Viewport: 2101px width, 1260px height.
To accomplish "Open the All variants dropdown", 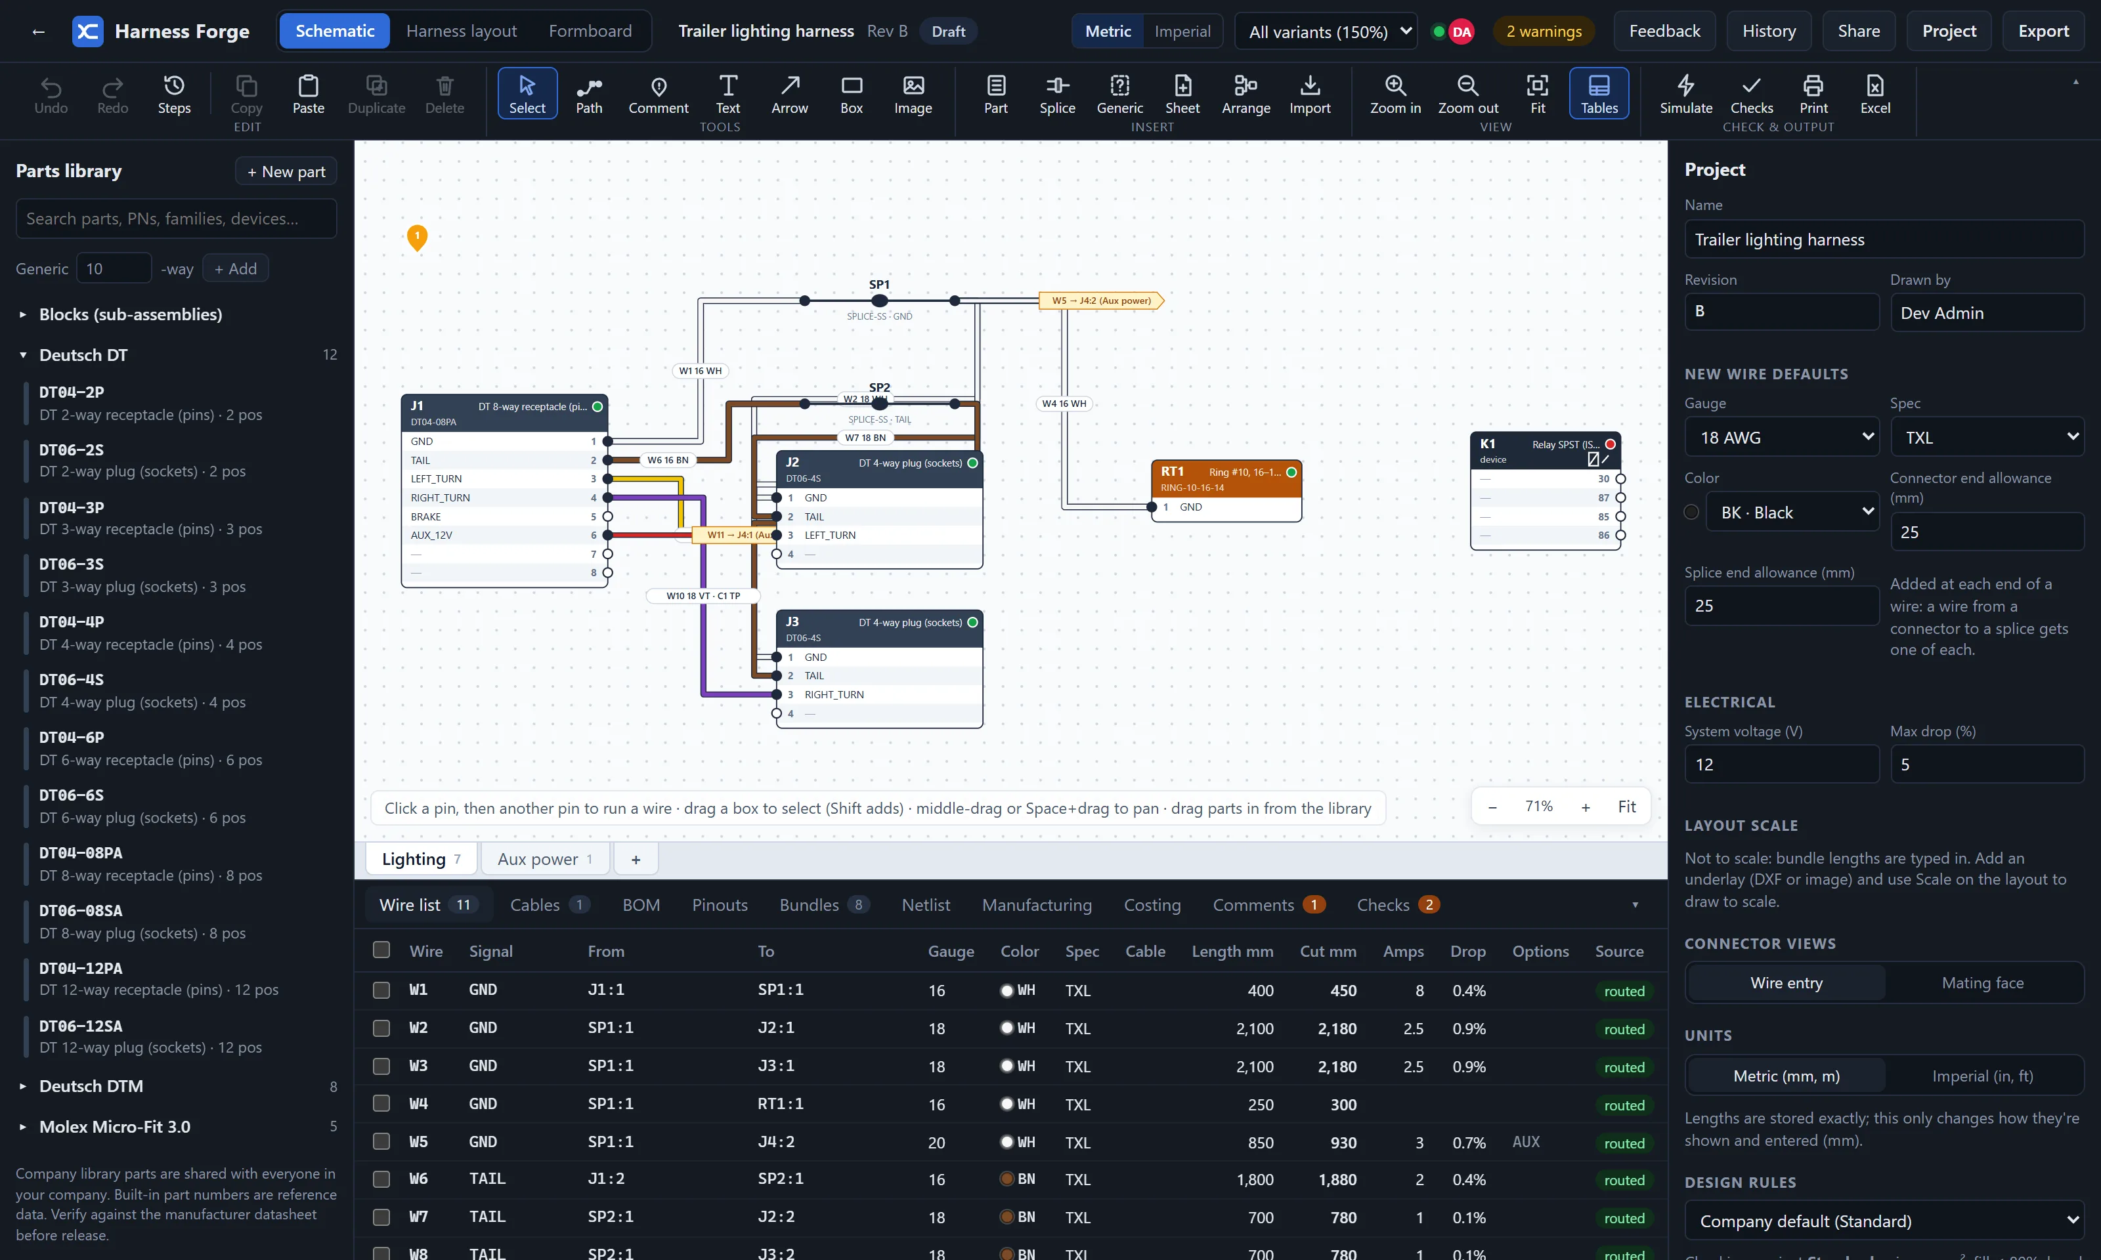I will click(1326, 31).
